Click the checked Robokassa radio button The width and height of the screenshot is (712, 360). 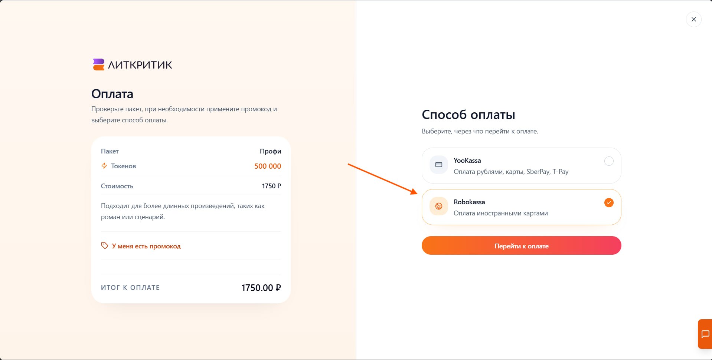609,202
